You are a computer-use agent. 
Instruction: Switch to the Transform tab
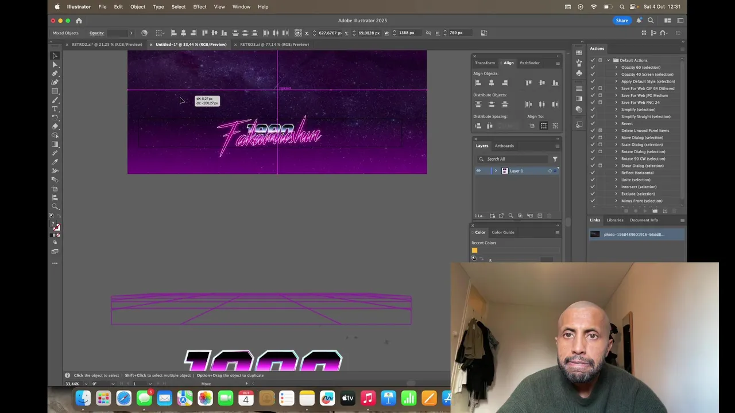[x=485, y=63]
